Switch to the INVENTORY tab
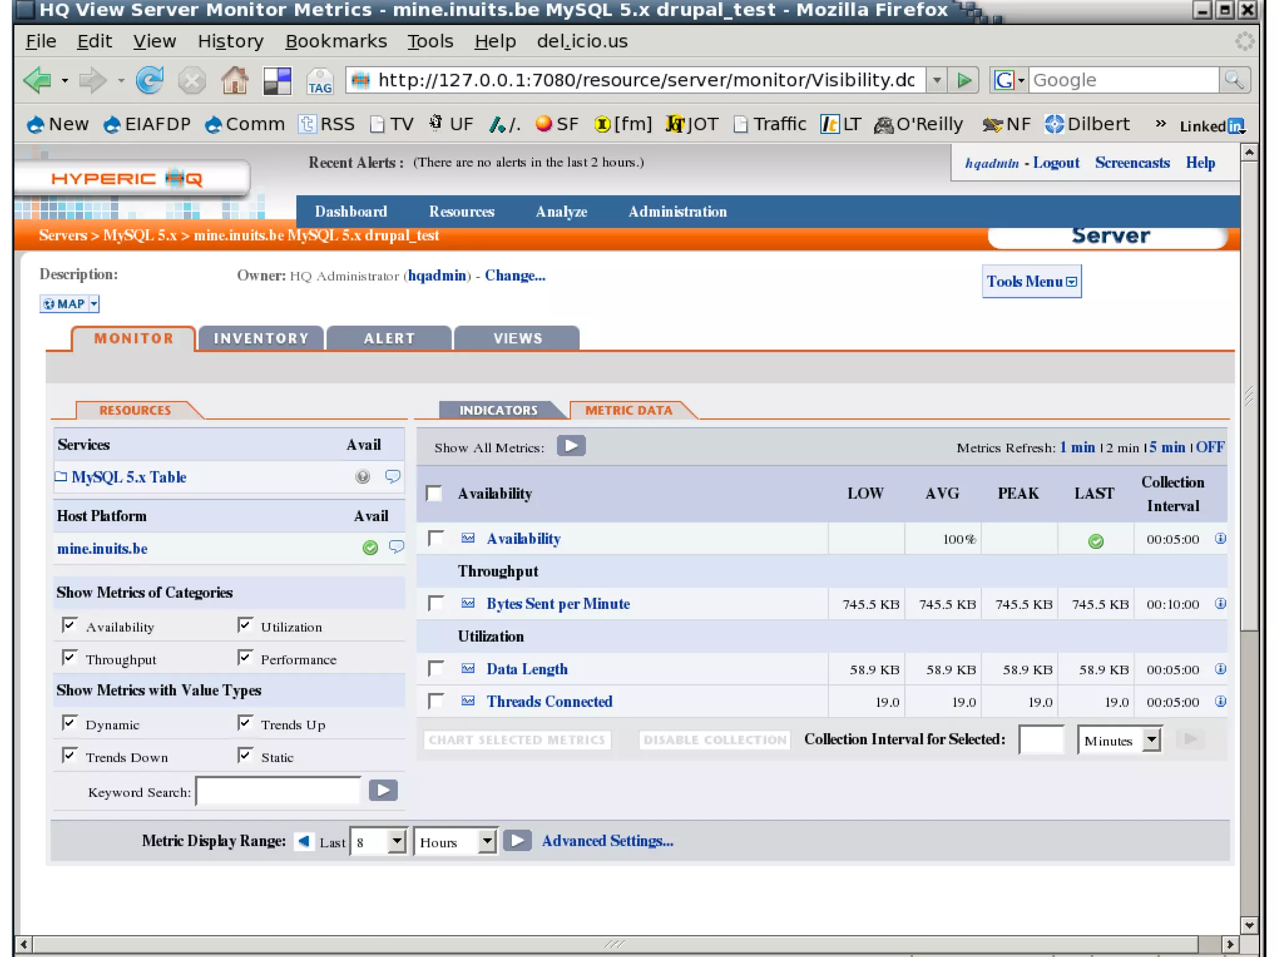 pyautogui.click(x=261, y=339)
